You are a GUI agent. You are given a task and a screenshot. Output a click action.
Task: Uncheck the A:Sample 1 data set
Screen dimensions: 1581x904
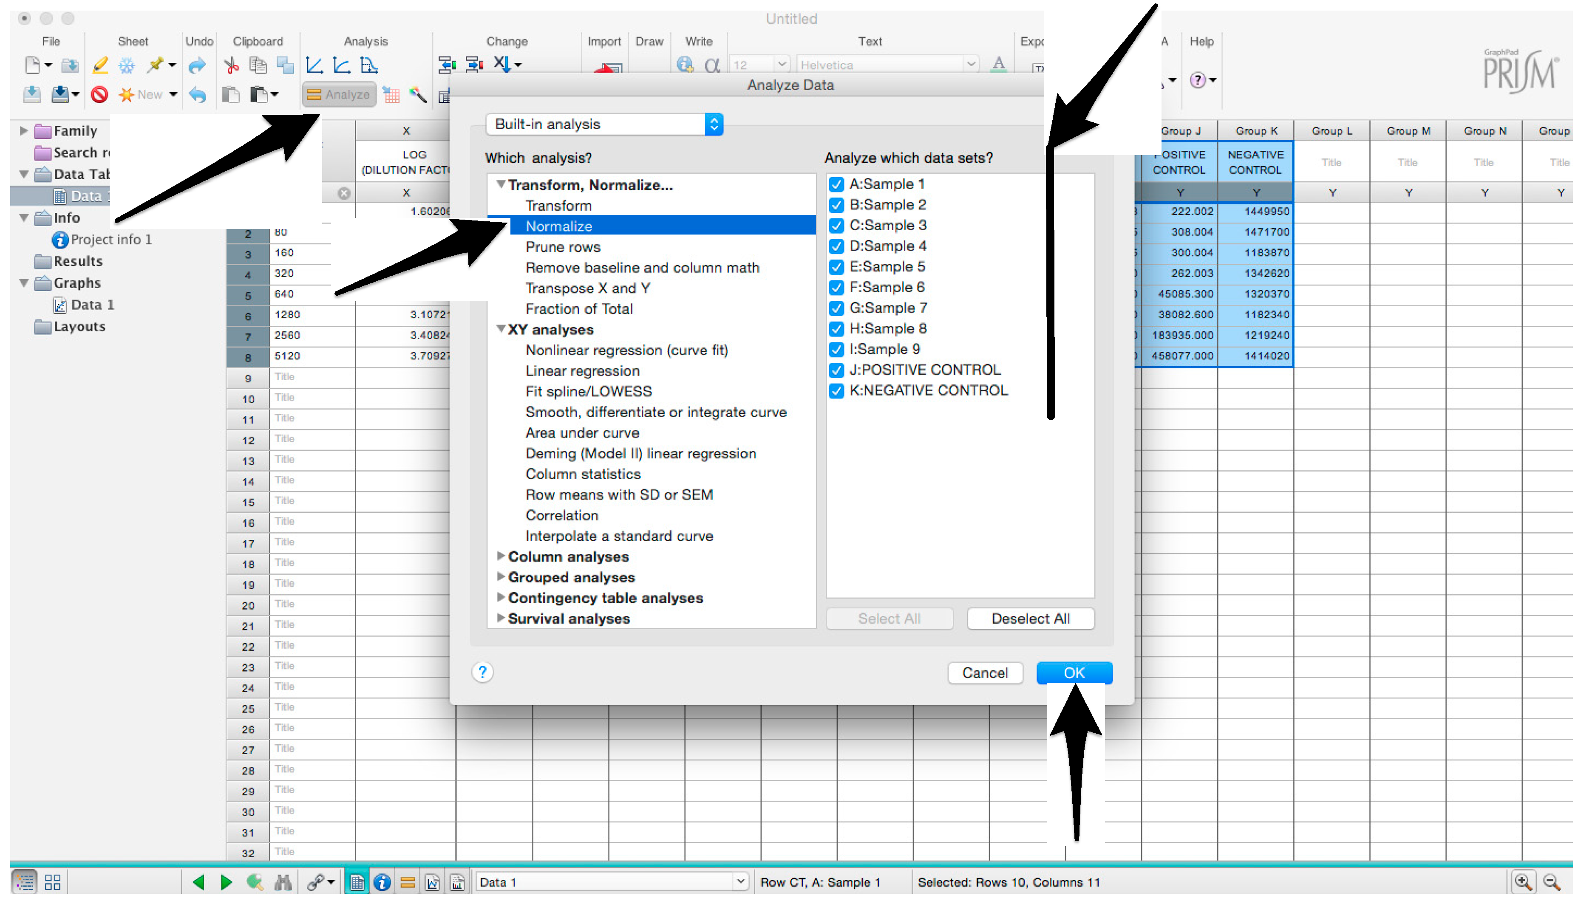point(836,184)
